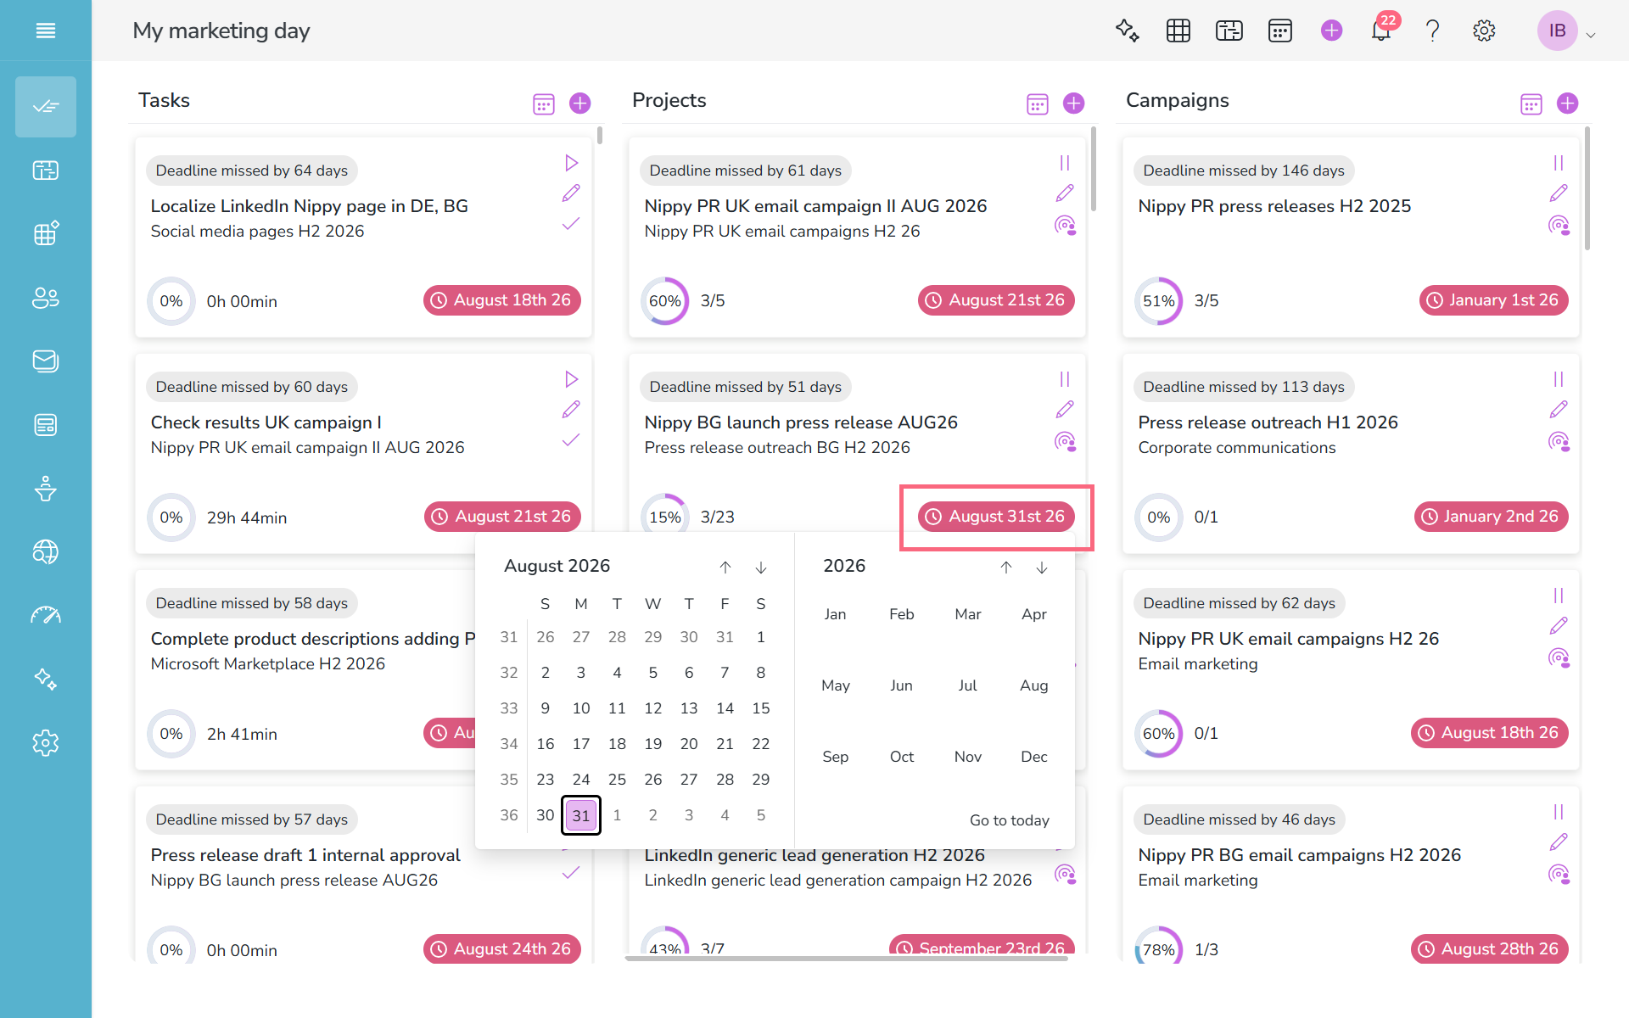Open the hamburger menu in the sidebar
The width and height of the screenshot is (1629, 1018).
coord(46,31)
